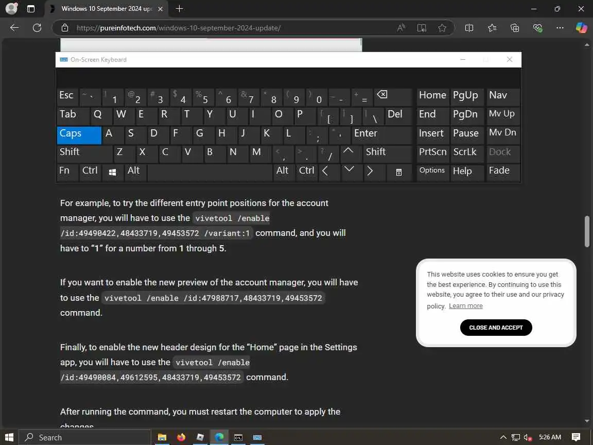Viewport: 593px width, 445px height.
Task: Open the Collections panel
Action: point(515,28)
